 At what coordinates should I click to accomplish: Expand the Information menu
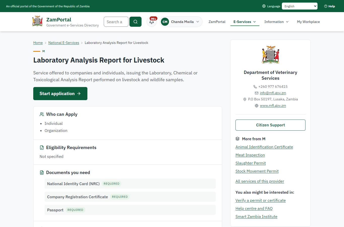[277, 22]
